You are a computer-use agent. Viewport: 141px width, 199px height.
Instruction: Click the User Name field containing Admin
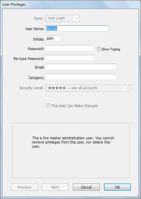point(77,28)
